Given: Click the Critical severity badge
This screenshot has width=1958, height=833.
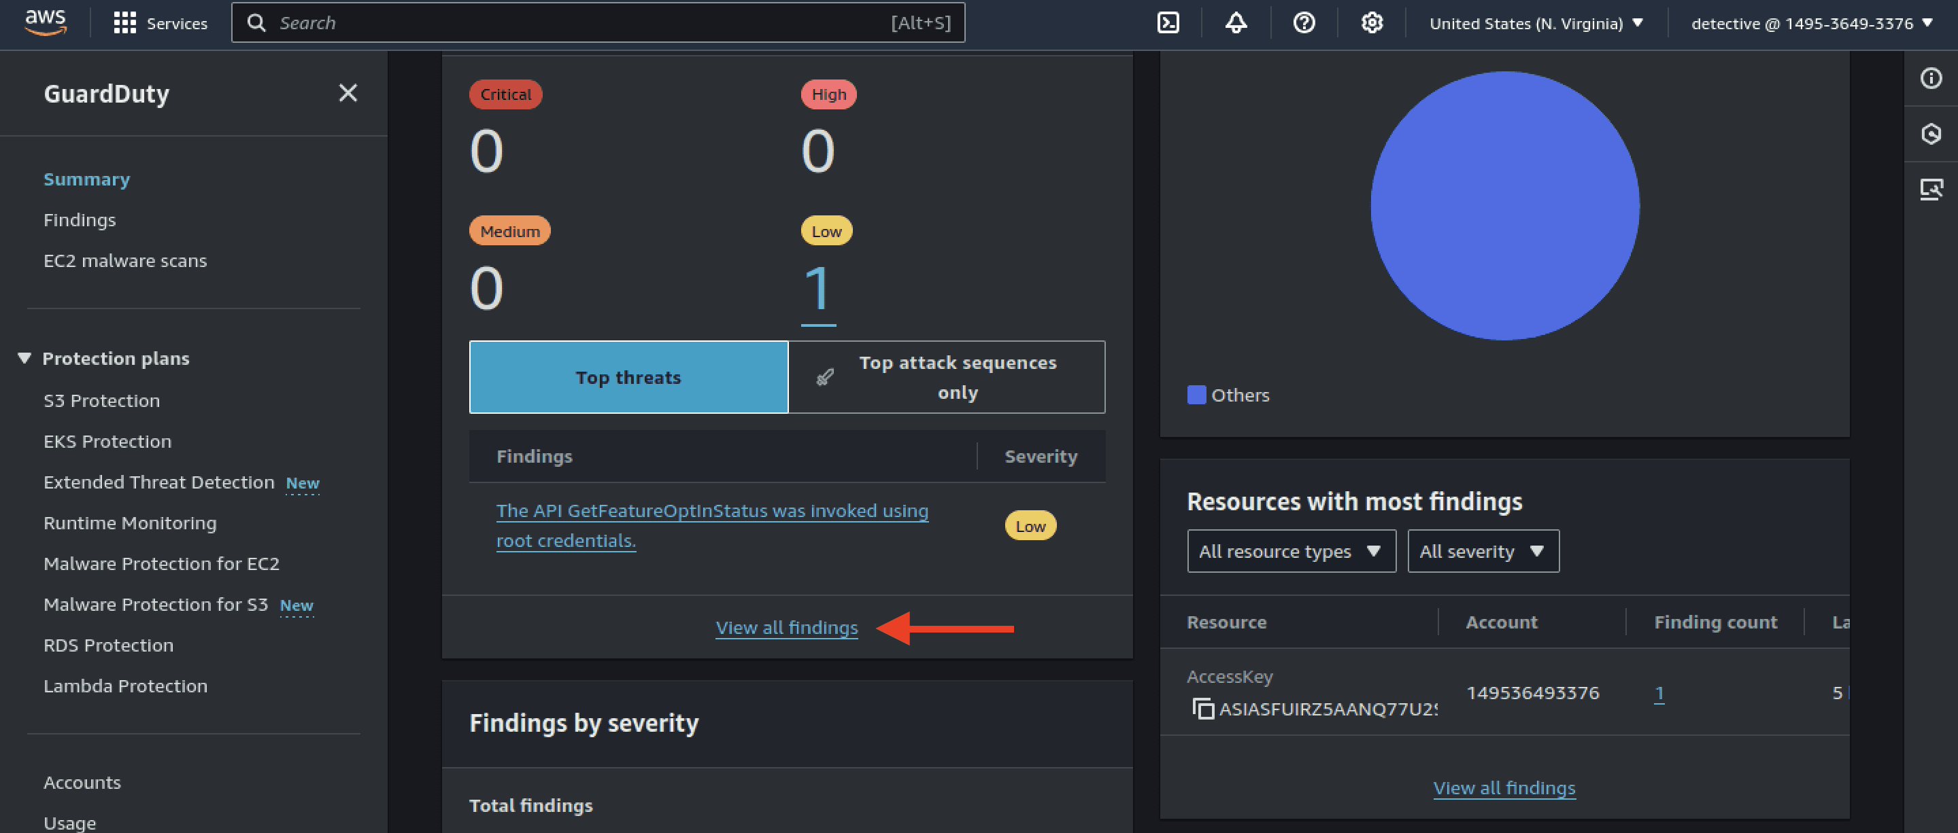Looking at the screenshot, I should click(x=505, y=94).
